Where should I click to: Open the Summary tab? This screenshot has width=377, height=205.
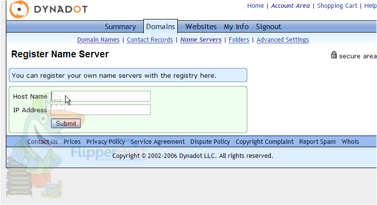coord(120,27)
